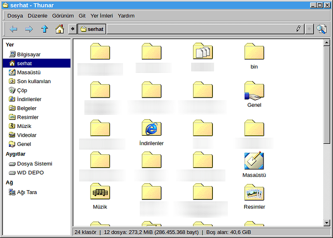Open the Dosya menu
Screen dimensions: 333x238
[15, 15]
